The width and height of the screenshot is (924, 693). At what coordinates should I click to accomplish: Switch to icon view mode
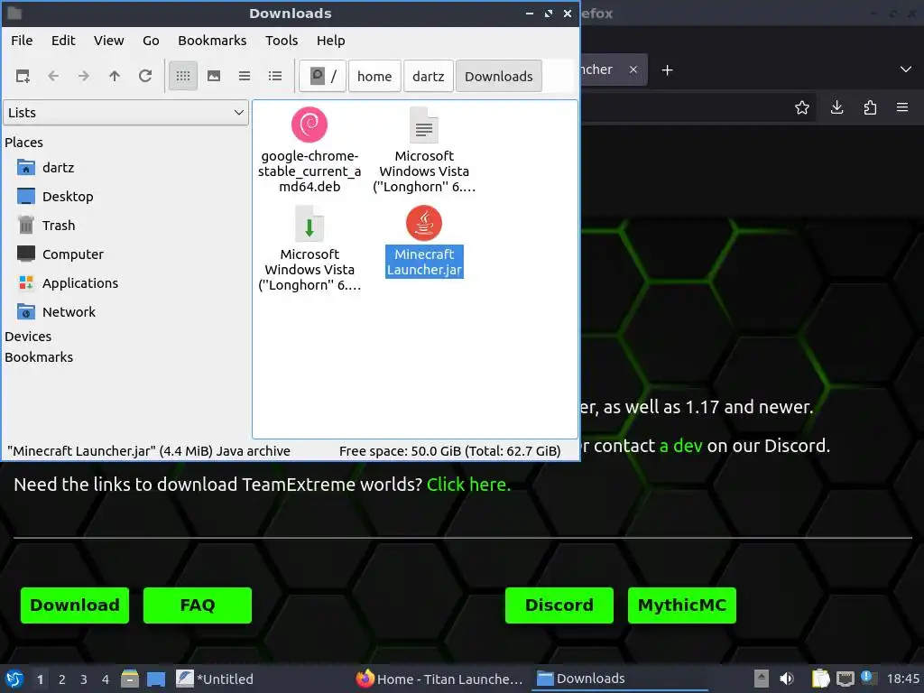(183, 76)
